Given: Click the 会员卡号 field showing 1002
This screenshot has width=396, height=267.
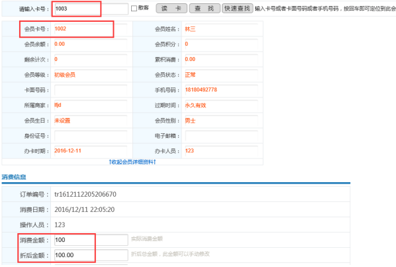Looking at the screenshot, I should tap(91, 29).
